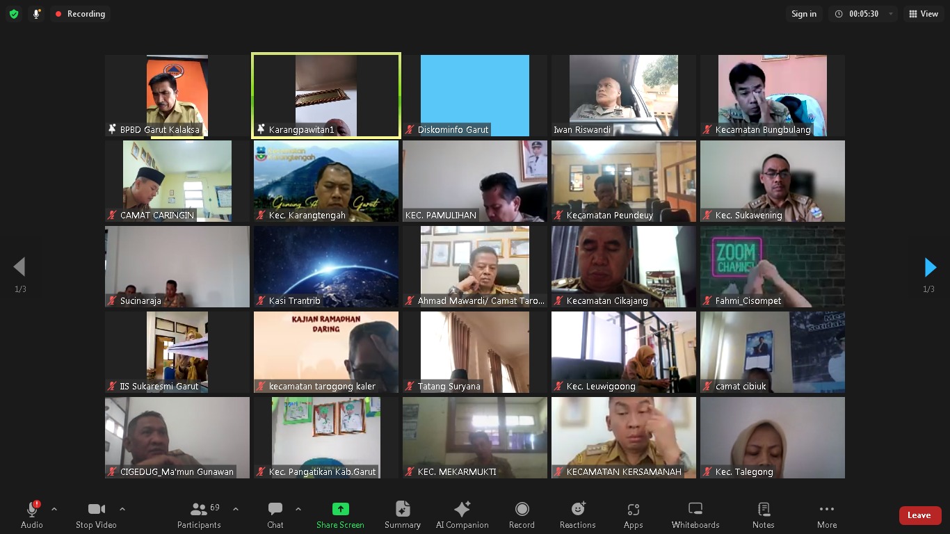
Task: Click the green encryption shield icon
Action: point(14,14)
